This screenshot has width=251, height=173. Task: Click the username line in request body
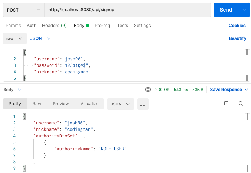(x=59, y=59)
